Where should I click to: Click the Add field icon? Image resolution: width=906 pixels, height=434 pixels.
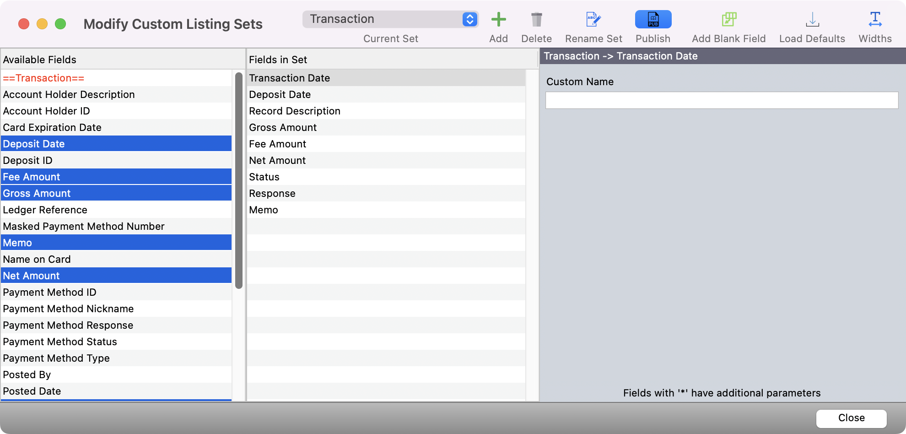498,19
